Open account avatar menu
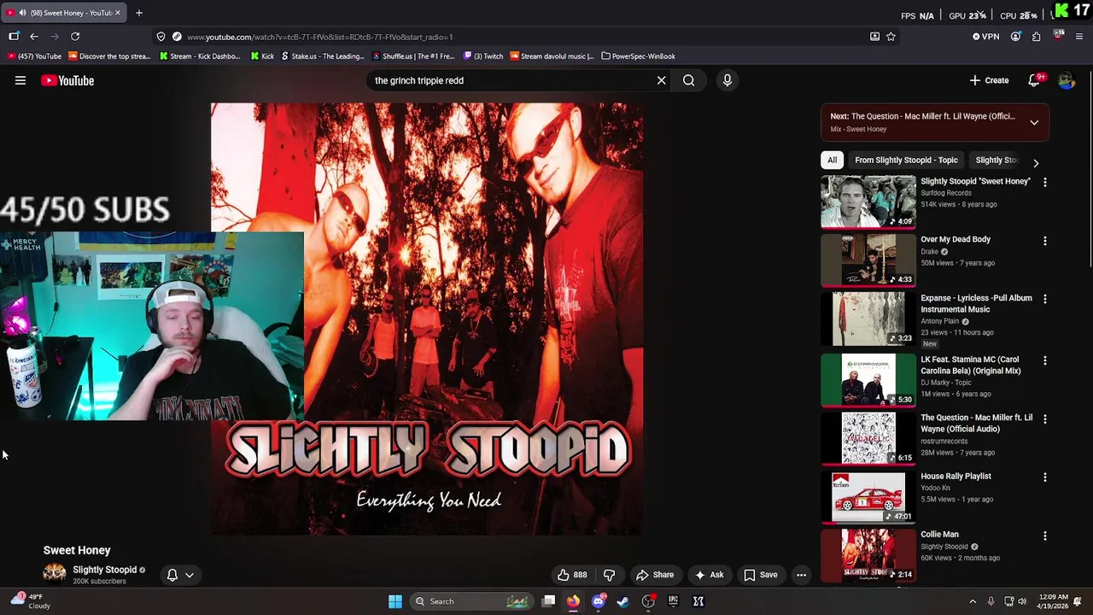The height and width of the screenshot is (615, 1093). [x=1066, y=80]
